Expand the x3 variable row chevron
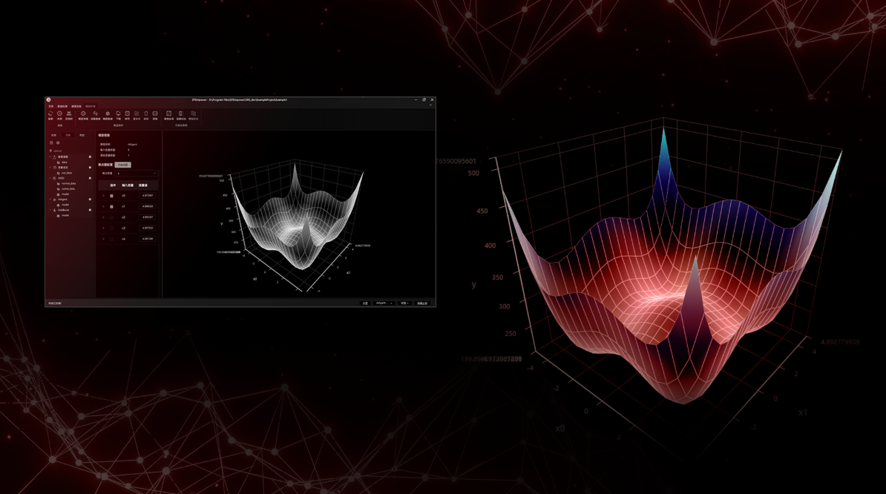886x494 pixels. (x=104, y=228)
